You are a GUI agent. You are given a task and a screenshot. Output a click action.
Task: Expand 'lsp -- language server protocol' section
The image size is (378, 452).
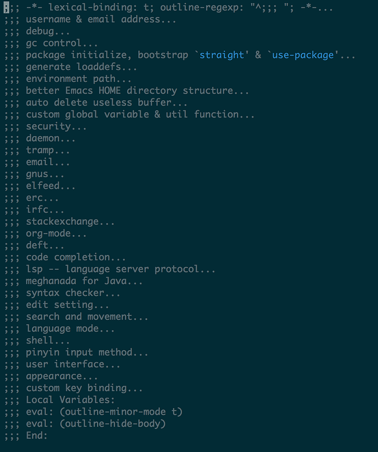[x=110, y=269]
